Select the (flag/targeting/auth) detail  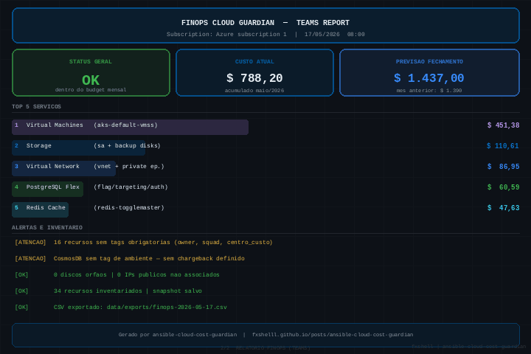pyautogui.click(x=131, y=187)
